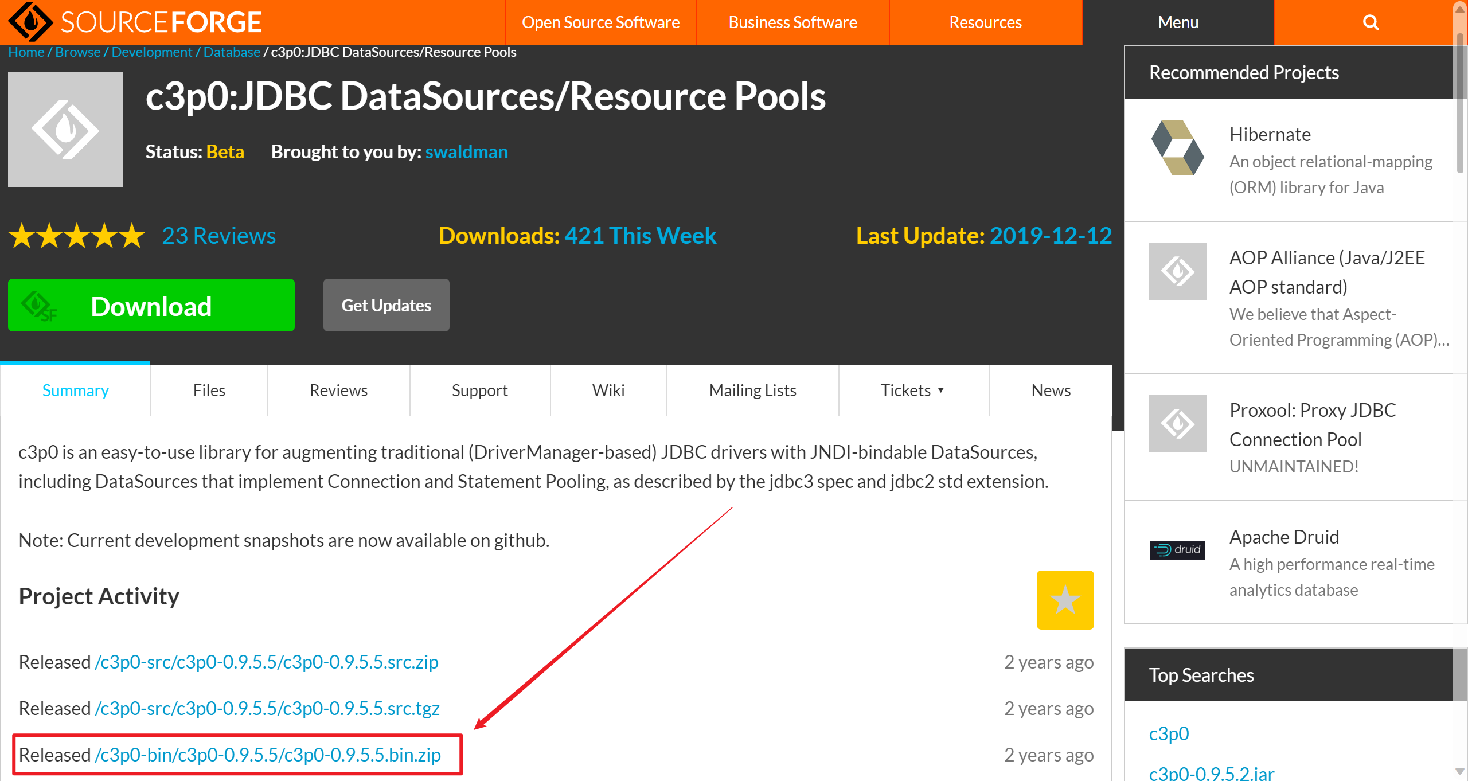Click the Proxool project thumbnail icon
The width and height of the screenshot is (1468, 781).
click(1177, 424)
